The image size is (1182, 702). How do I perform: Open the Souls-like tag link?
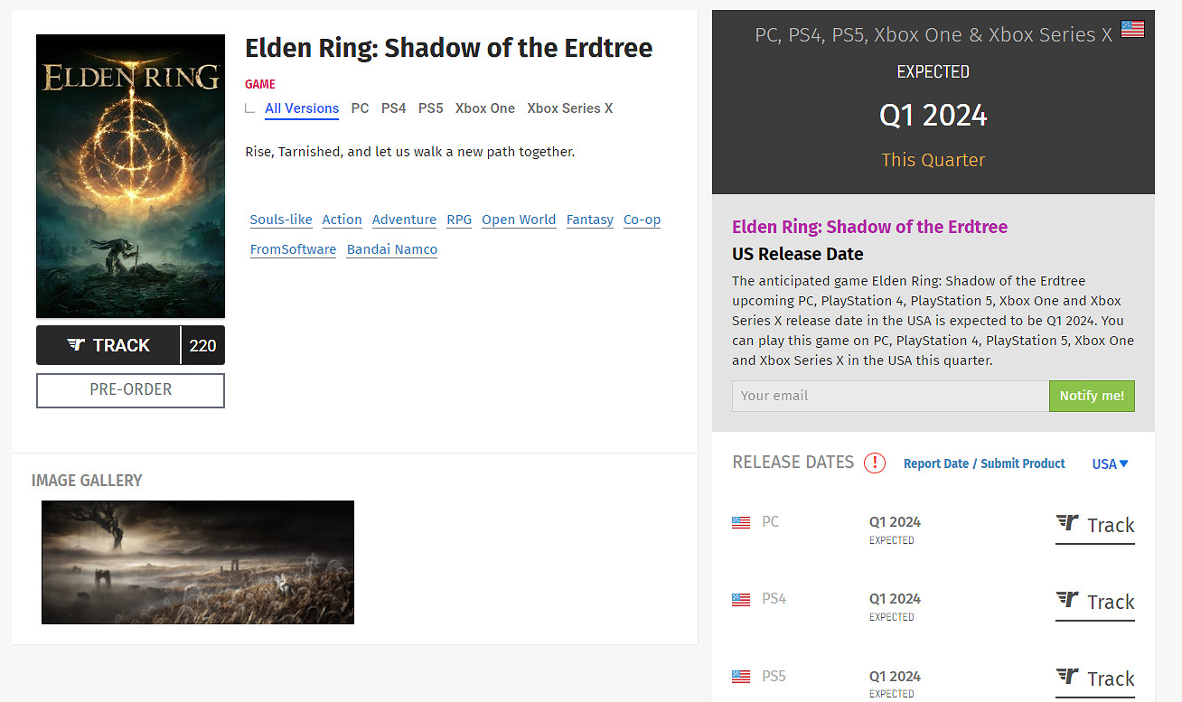(x=281, y=220)
